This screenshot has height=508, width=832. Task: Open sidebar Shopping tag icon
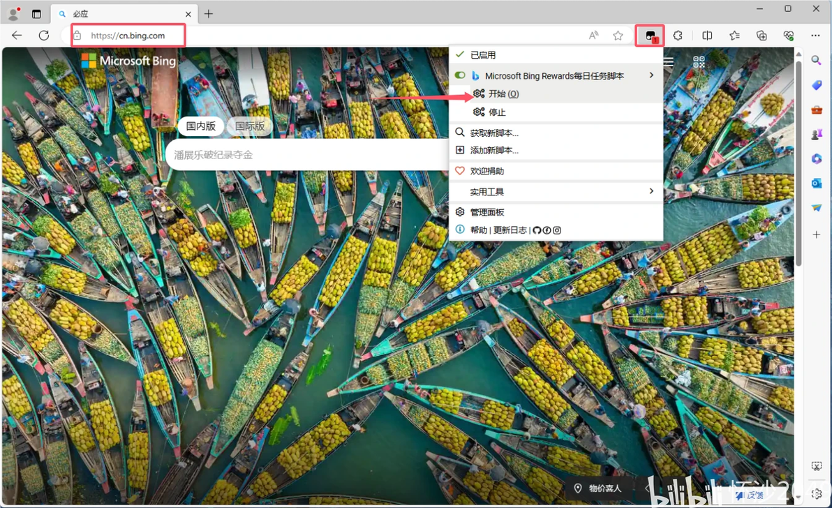point(817,85)
